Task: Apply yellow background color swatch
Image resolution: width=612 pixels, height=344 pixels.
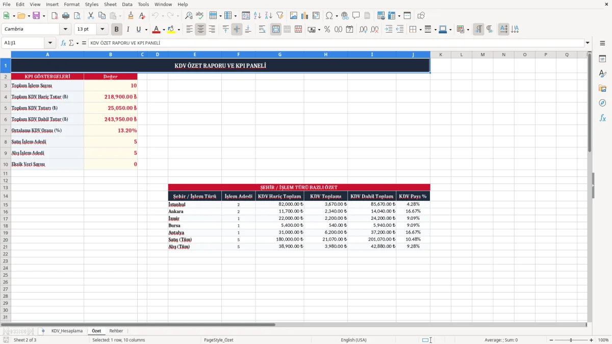Action: point(171,30)
